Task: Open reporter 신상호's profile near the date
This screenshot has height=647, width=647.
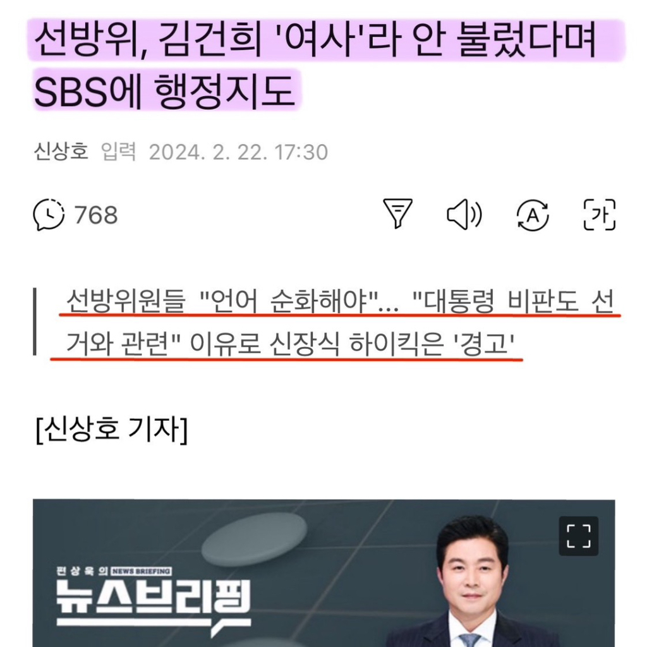Action: (61, 152)
